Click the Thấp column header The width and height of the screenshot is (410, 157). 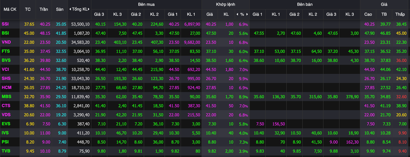(400, 14)
